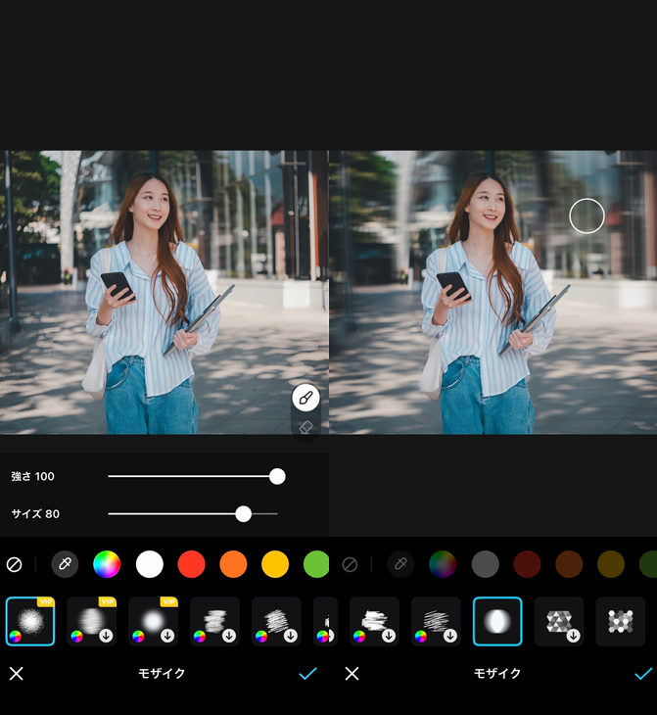Select the second VIP blur brush thumbnail

pyautogui.click(x=92, y=621)
